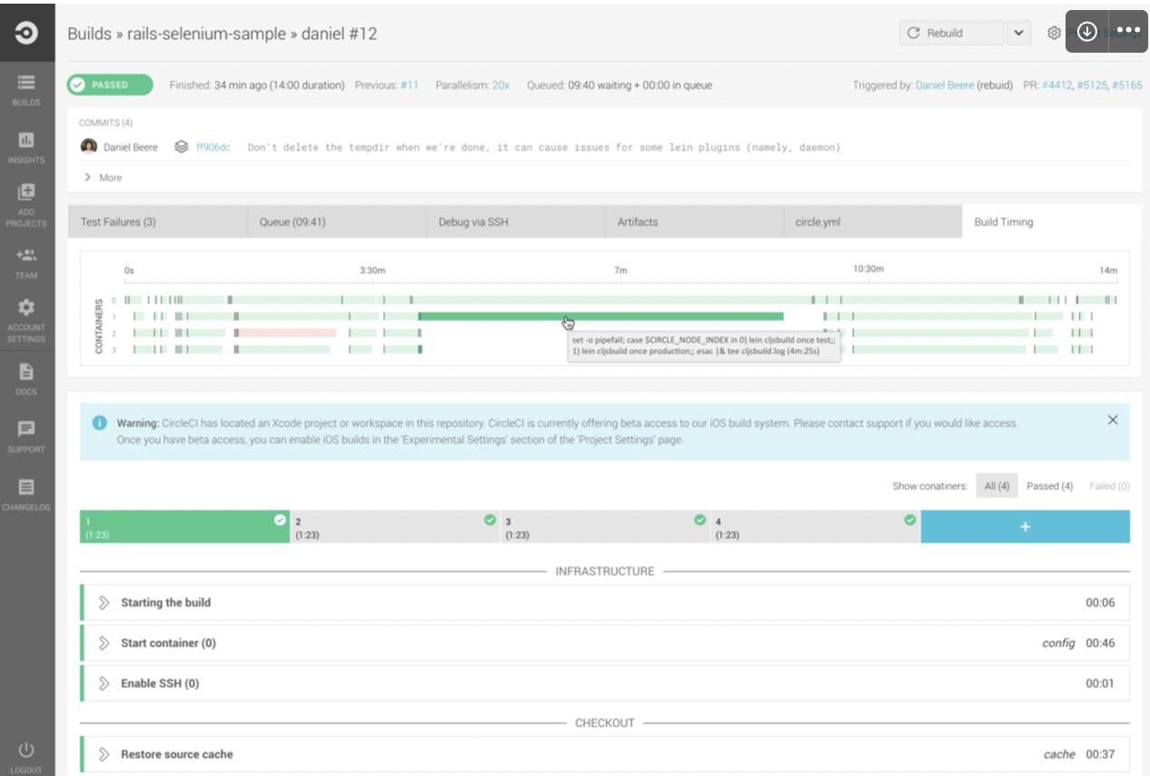The height and width of the screenshot is (776, 1150).
Task: Click the 00:46 duration of Start container
Action: pyautogui.click(x=1100, y=643)
